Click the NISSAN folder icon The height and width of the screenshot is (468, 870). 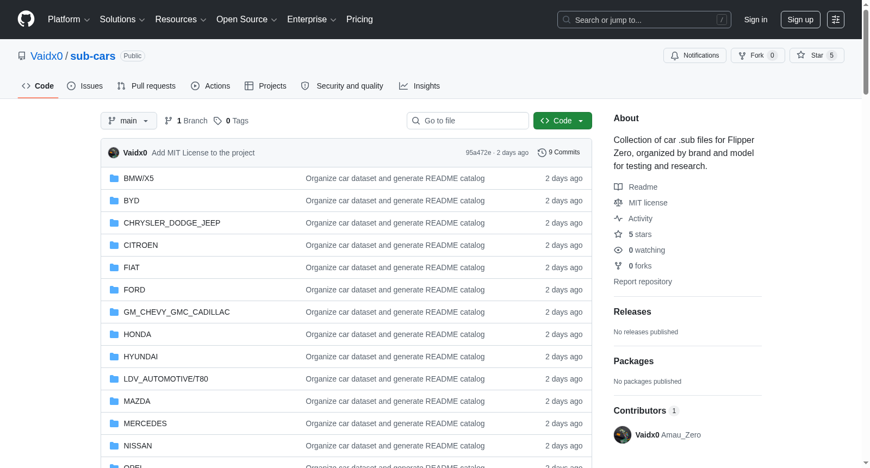click(114, 446)
